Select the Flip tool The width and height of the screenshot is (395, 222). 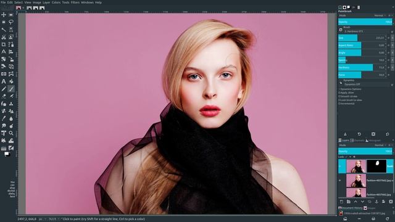(x=4, y=74)
